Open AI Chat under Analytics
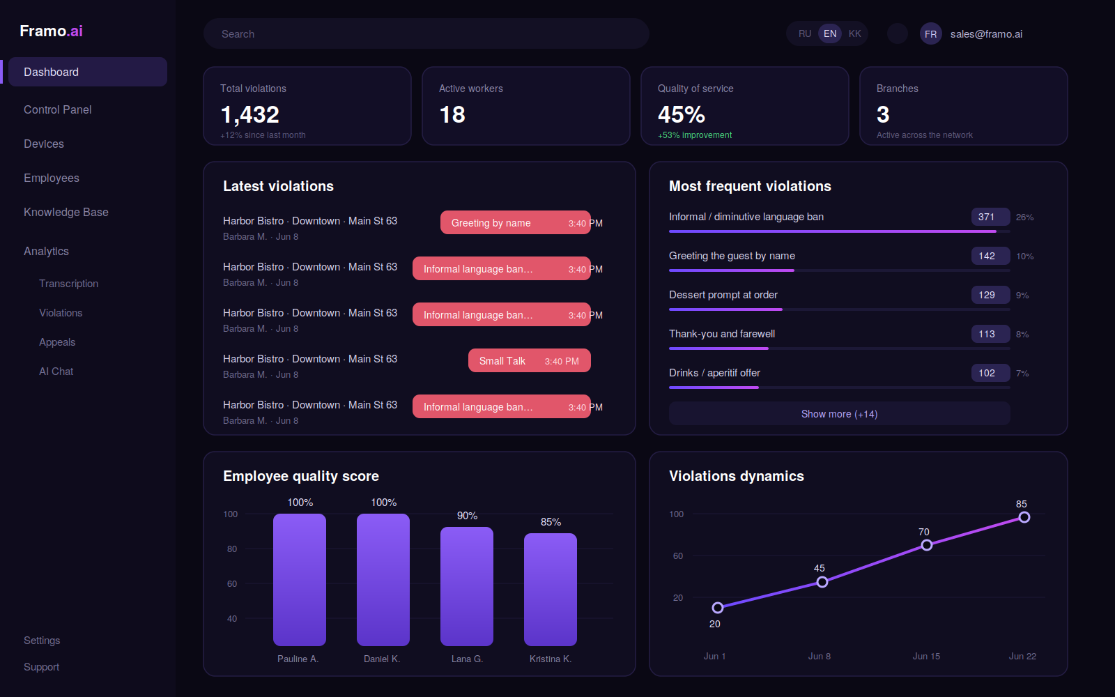The width and height of the screenshot is (1115, 697). pos(56,372)
